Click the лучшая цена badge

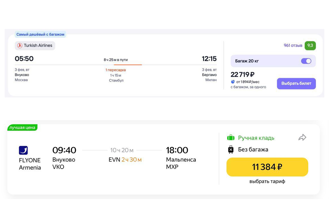coord(22,128)
